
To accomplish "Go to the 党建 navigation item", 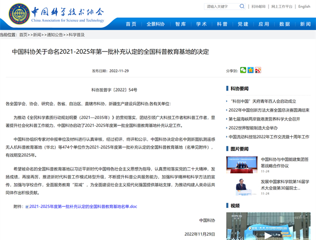I will (243, 24).
